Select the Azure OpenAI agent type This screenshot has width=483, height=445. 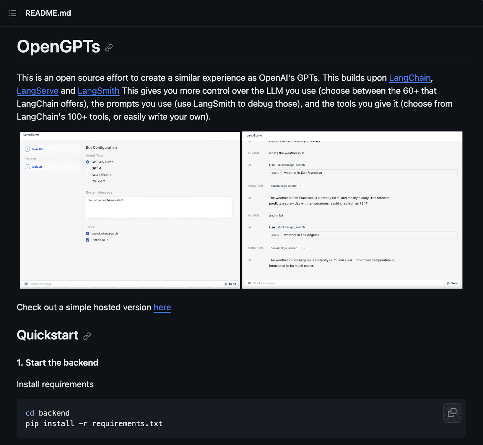[88, 175]
